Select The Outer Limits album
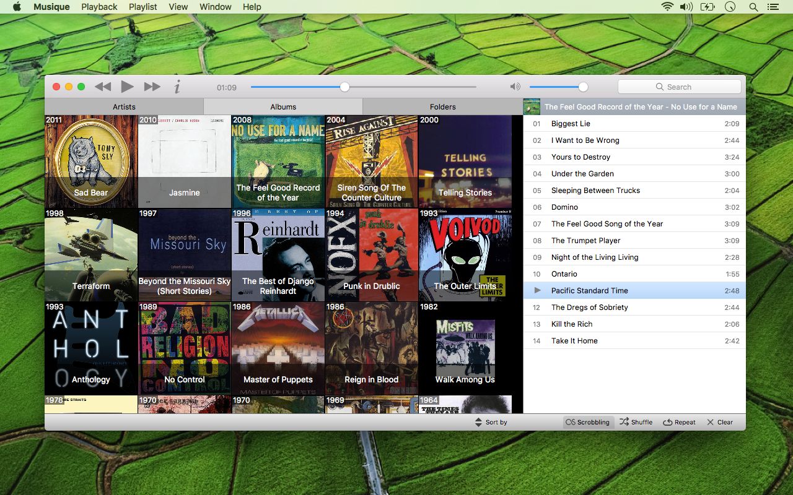Screen dimensions: 793x495 click(465, 255)
